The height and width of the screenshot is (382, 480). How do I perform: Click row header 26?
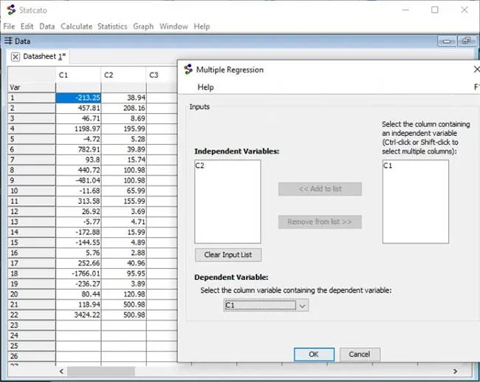(x=32, y=356)
